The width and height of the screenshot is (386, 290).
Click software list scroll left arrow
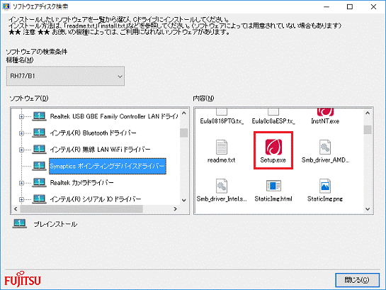point(16,209)
